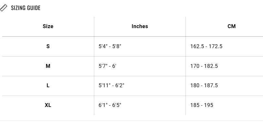Click the 185 - 195 centimeter value

pos(202,105)
